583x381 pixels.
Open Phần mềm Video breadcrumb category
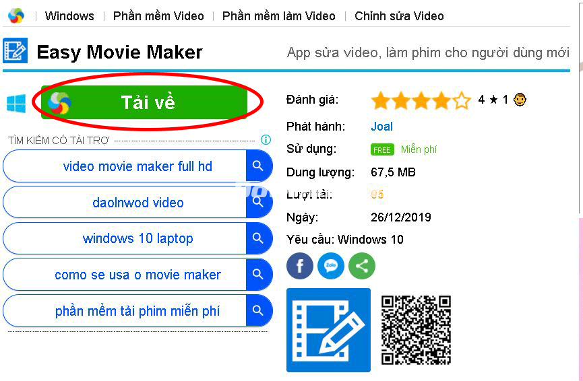click(x=158, y=16)
